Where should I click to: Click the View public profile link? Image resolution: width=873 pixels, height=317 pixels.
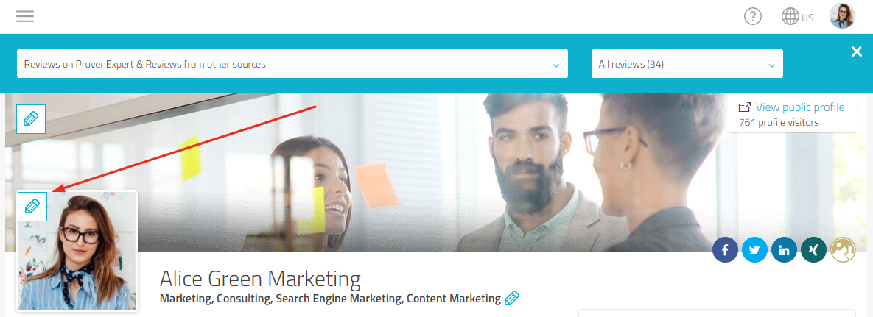pyautogui.click(x=800, y=107)
